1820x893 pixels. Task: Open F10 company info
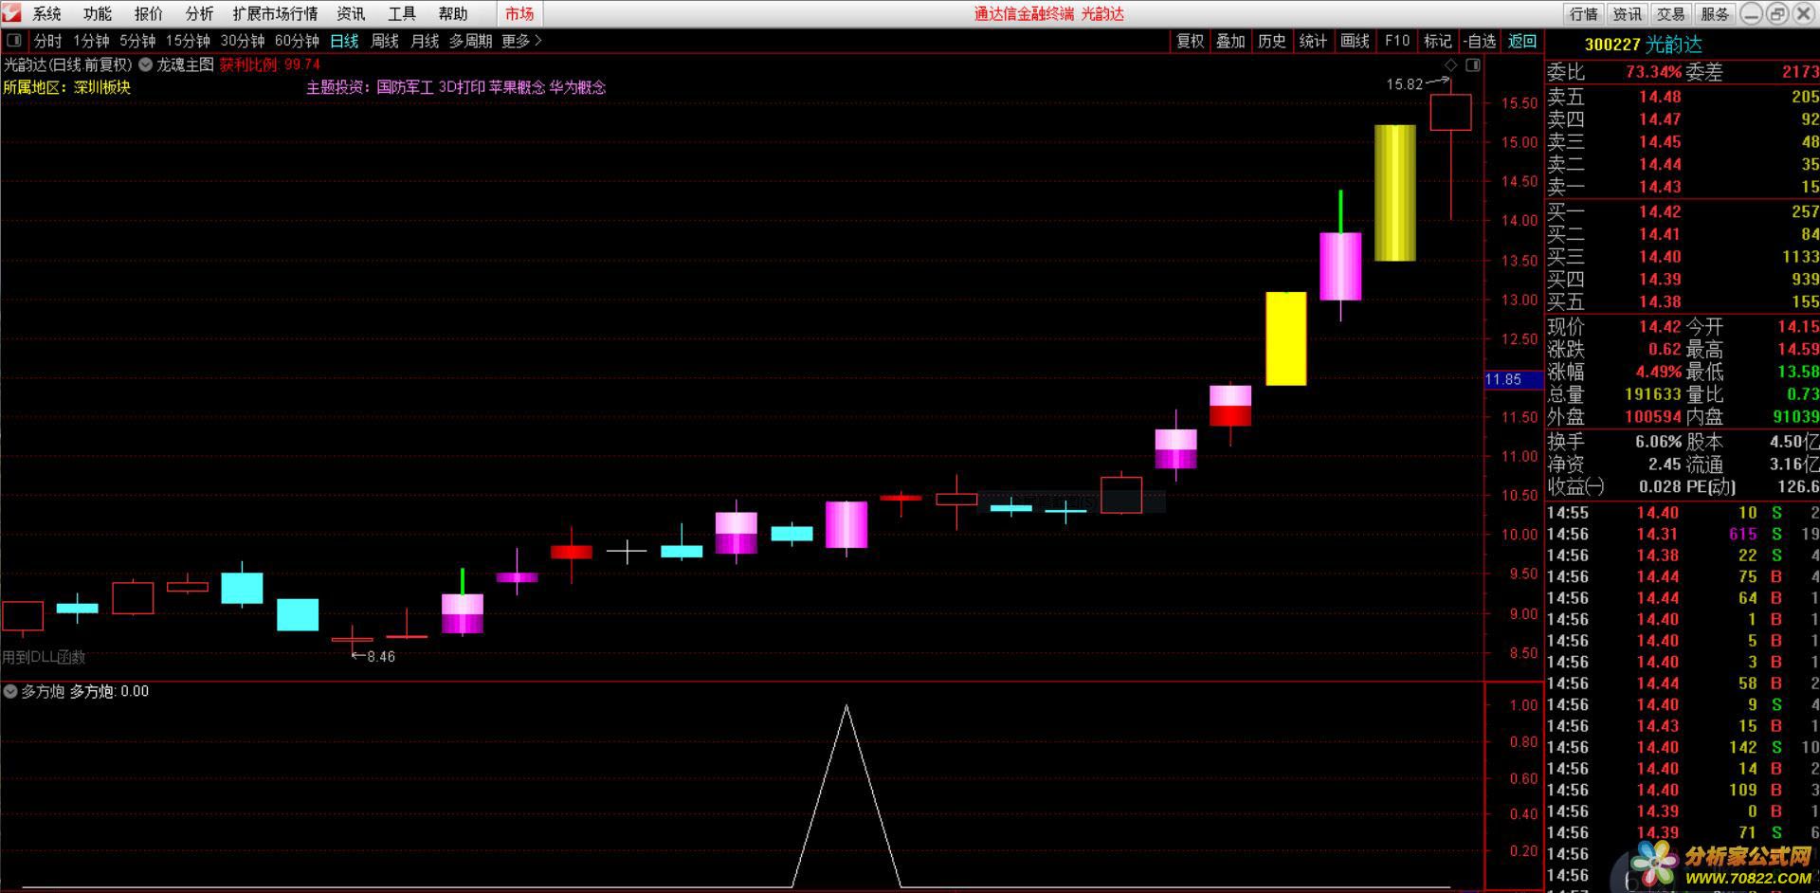(1396, 41)
